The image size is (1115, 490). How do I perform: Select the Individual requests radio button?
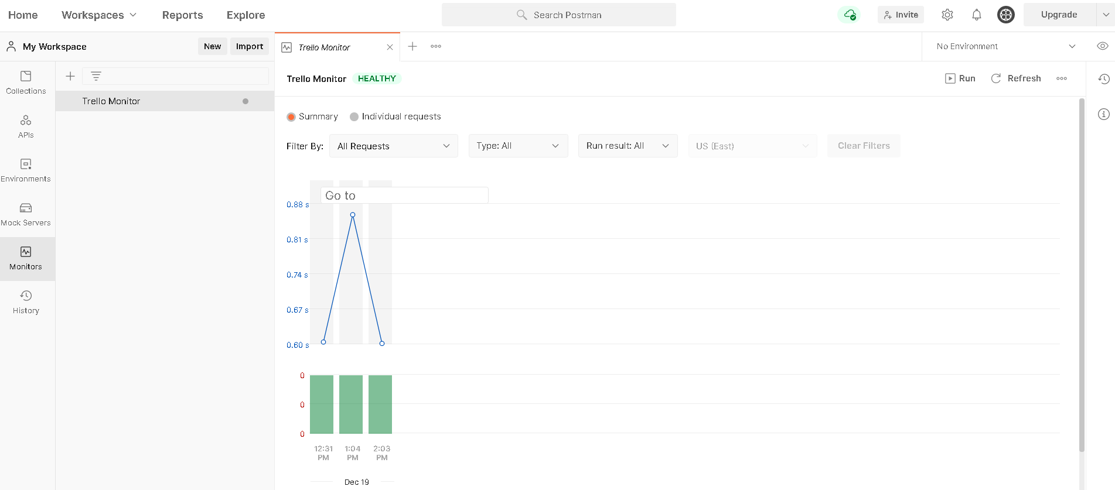coord(354,116)
